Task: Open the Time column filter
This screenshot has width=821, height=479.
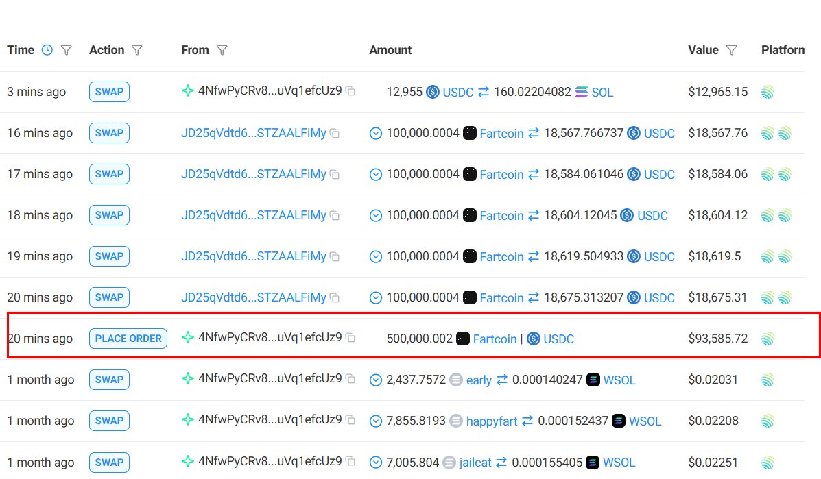Action: (x=67, y=50)
